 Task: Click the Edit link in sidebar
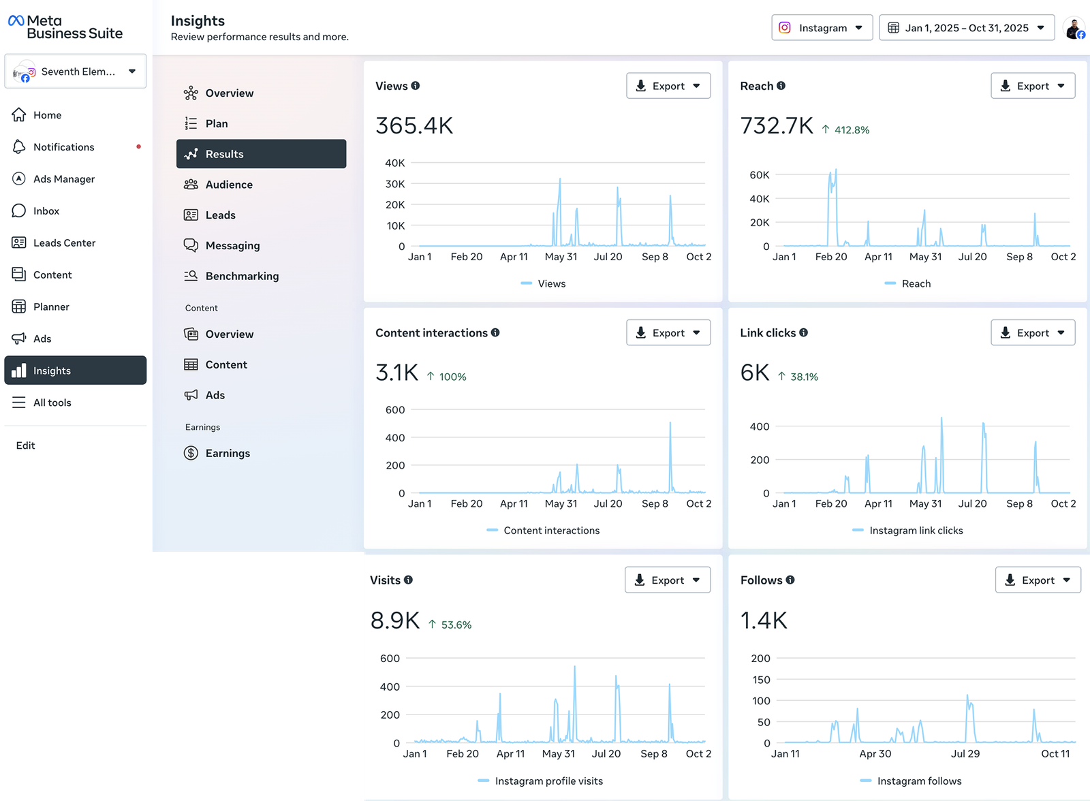pos(26,445)
